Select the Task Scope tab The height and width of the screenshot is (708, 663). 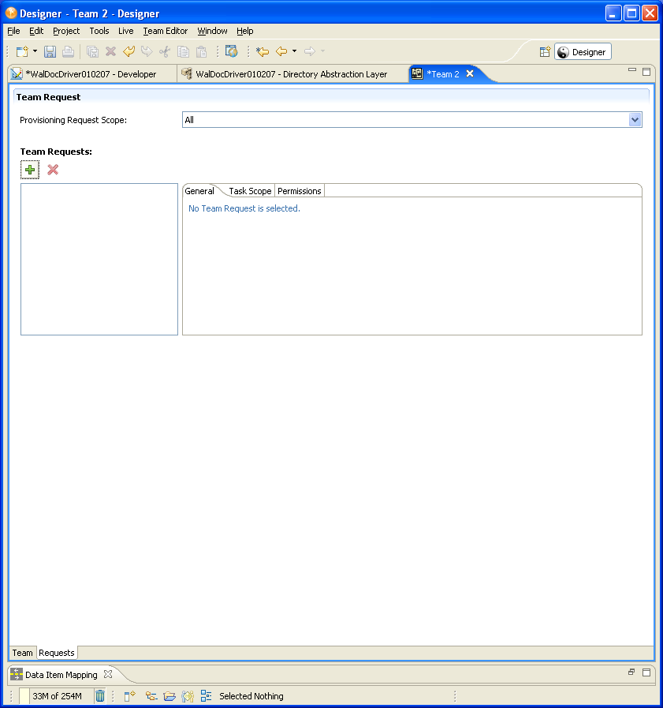point(250,191)
